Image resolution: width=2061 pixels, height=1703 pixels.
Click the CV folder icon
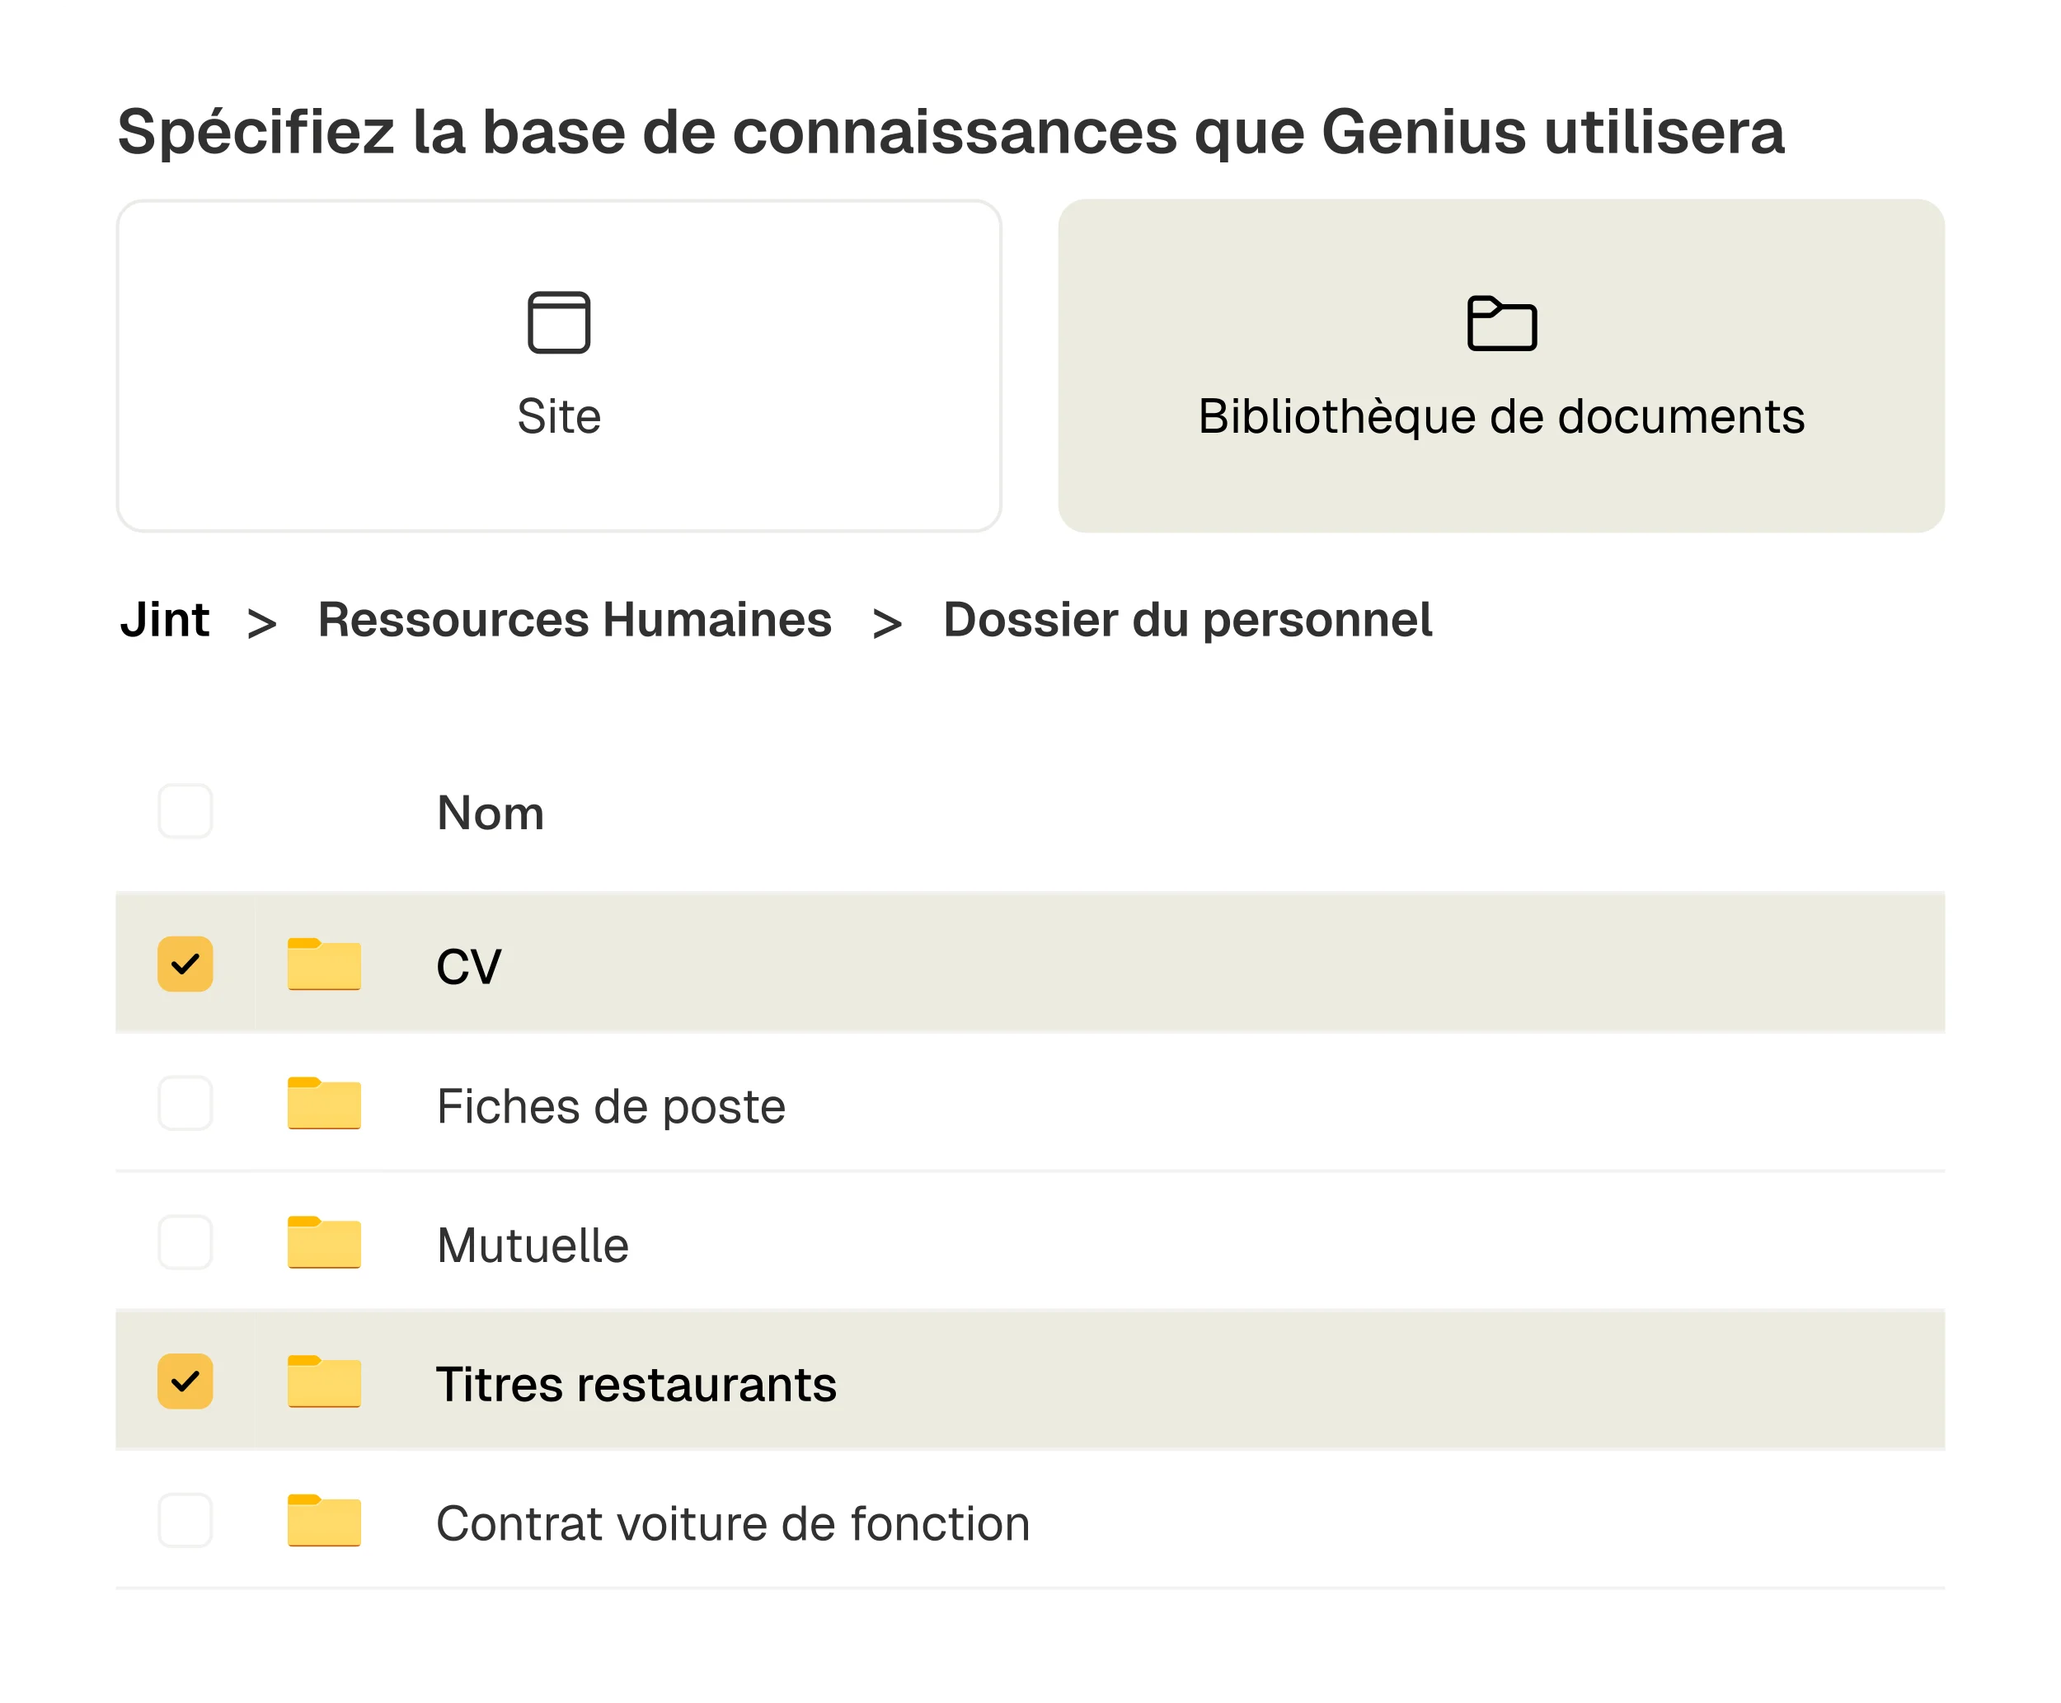(324, 964)
